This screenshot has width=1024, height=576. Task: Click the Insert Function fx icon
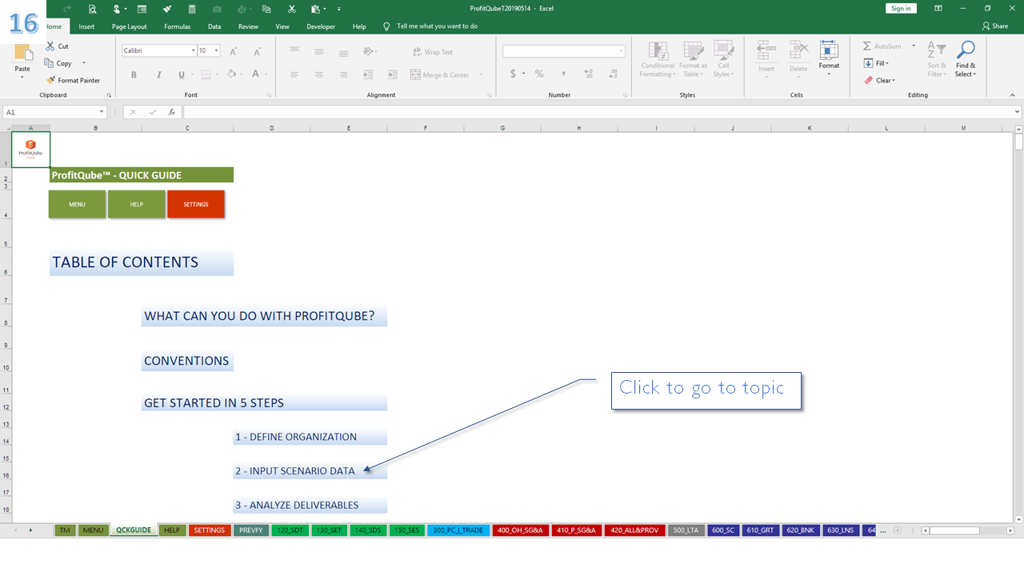171,112
